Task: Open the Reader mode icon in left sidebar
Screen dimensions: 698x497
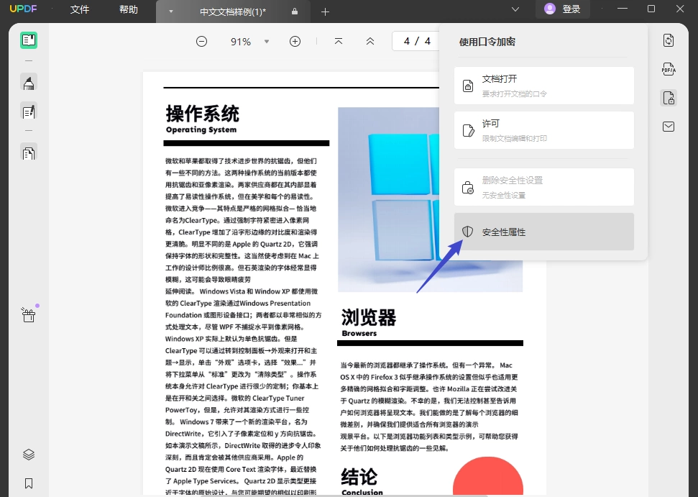Action: tap(29, 40)
